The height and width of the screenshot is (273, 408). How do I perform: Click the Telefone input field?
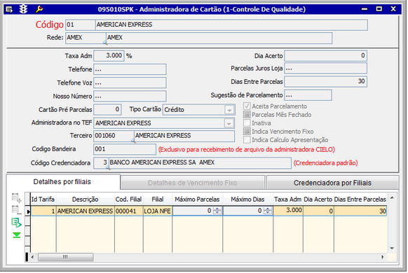(x=130, y=69)
